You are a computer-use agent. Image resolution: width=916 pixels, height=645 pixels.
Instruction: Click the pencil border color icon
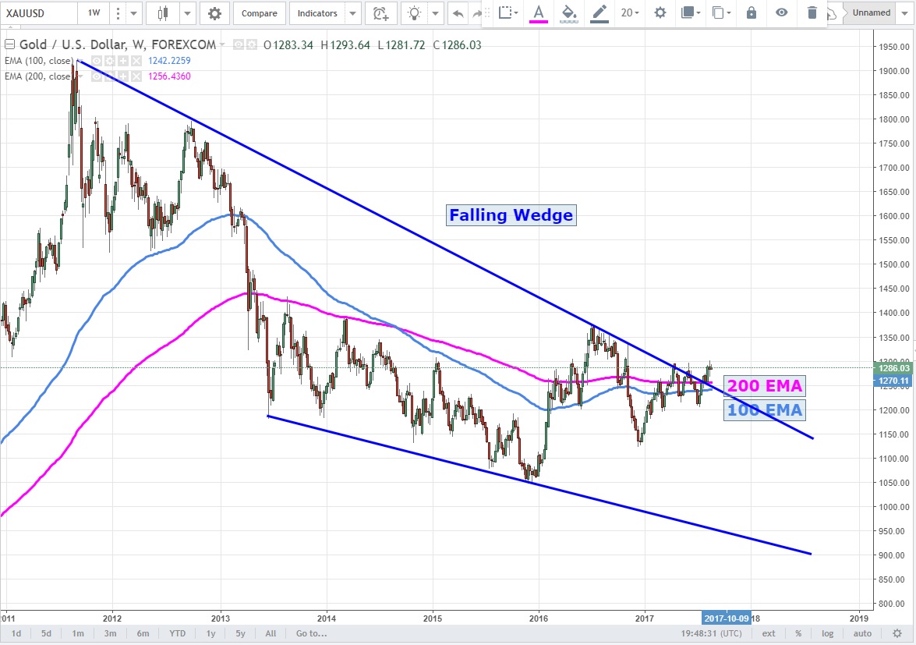pyautogui.click(x=599, y=12)
